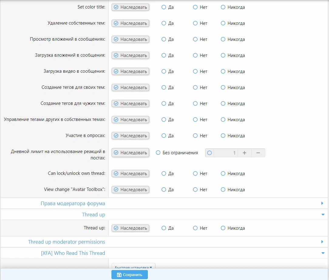Viewport: 329px width, 280px height.
Task: Select radio button beside the reactions limit number
Action: (209, 153)
